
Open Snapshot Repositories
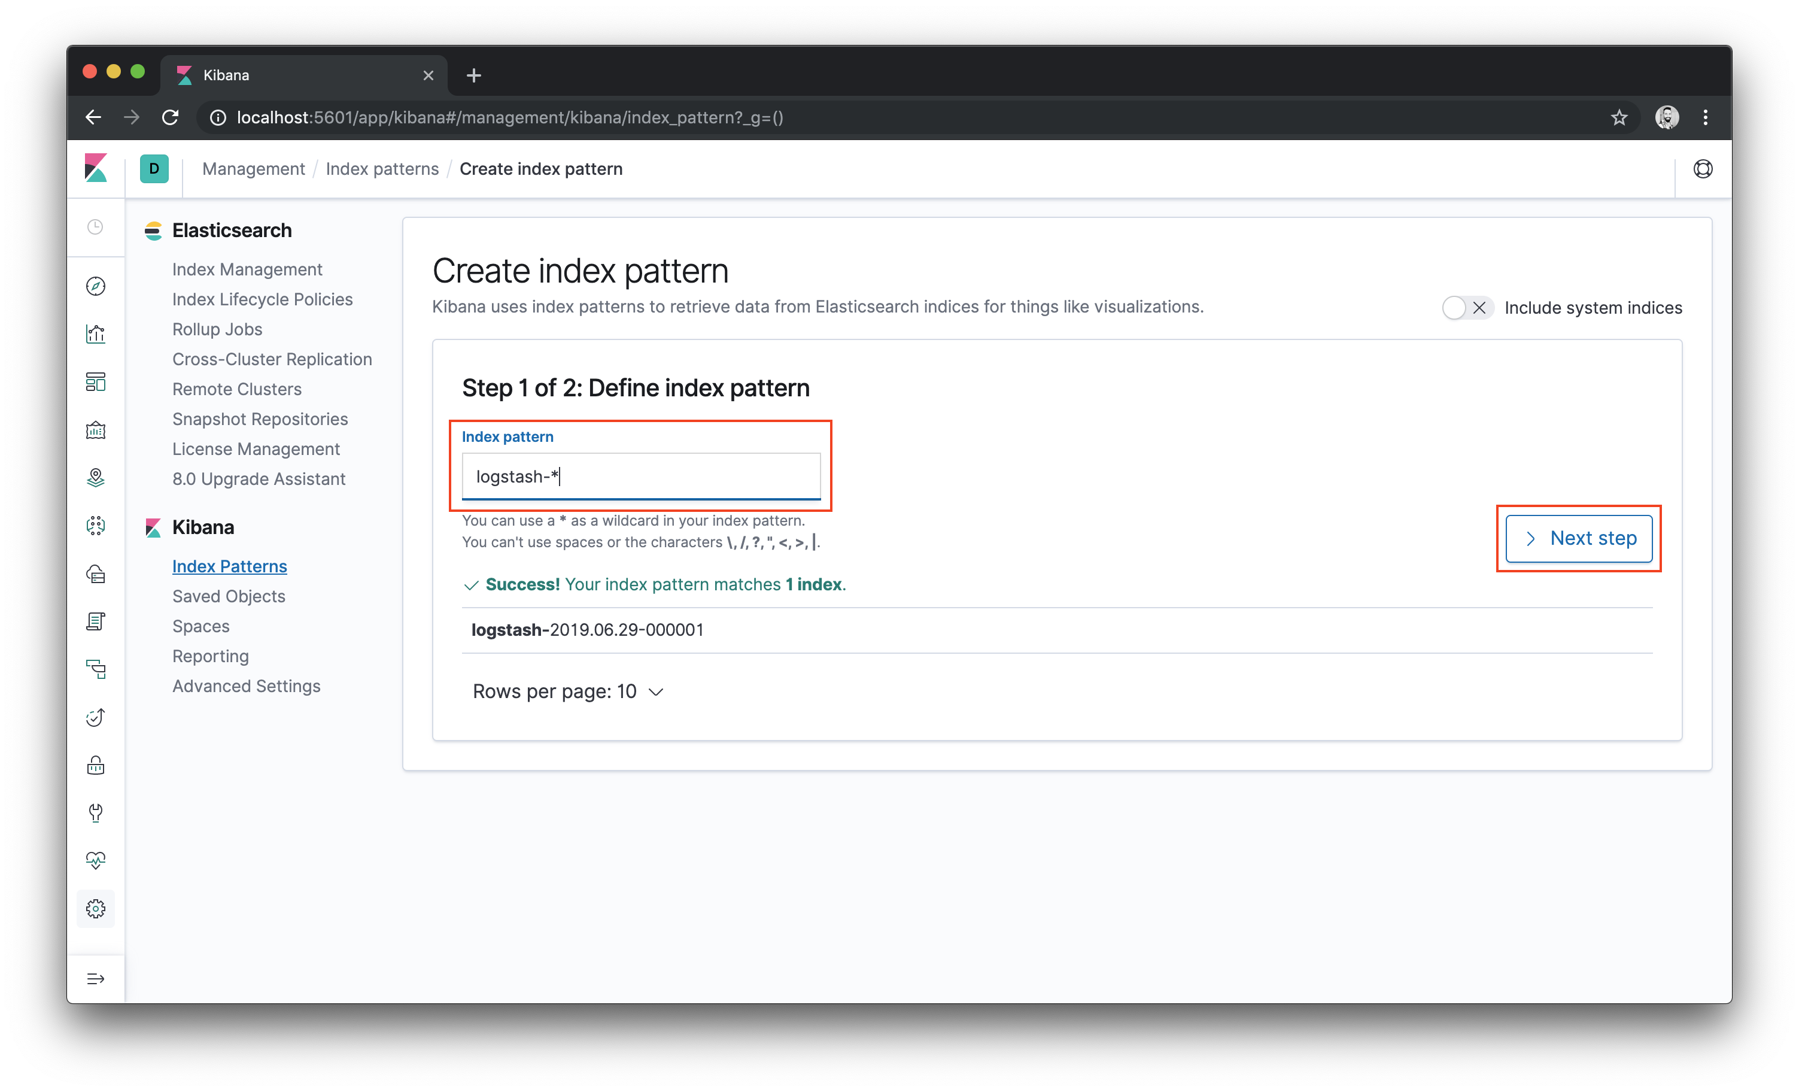click(x=260, y=419)
